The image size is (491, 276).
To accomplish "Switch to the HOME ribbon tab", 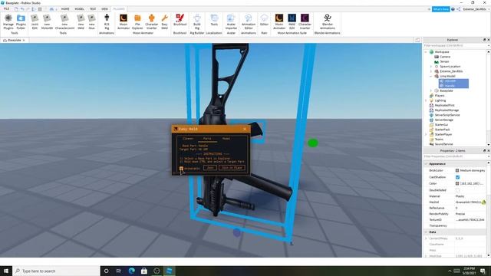I will point(65,8).
